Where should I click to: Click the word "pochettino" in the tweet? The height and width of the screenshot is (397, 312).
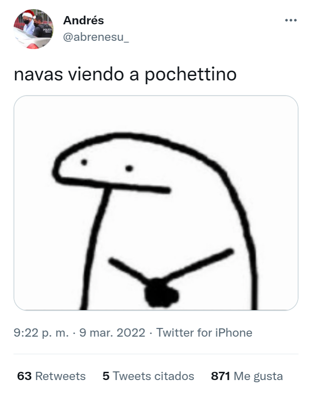(x=190, y=75)
